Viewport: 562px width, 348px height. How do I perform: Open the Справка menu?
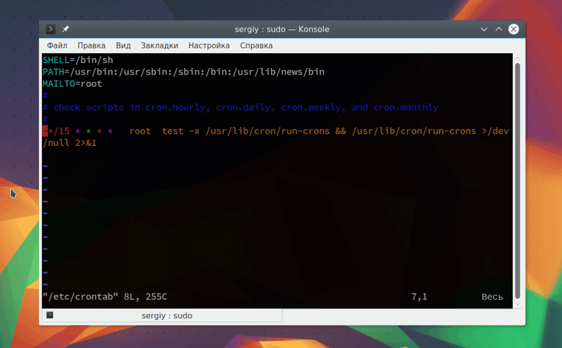[256, 46]
